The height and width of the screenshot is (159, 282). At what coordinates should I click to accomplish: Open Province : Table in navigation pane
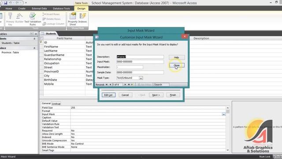10,53
